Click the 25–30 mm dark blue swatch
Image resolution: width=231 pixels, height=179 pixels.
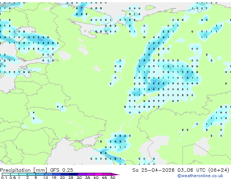pos(74,174)
